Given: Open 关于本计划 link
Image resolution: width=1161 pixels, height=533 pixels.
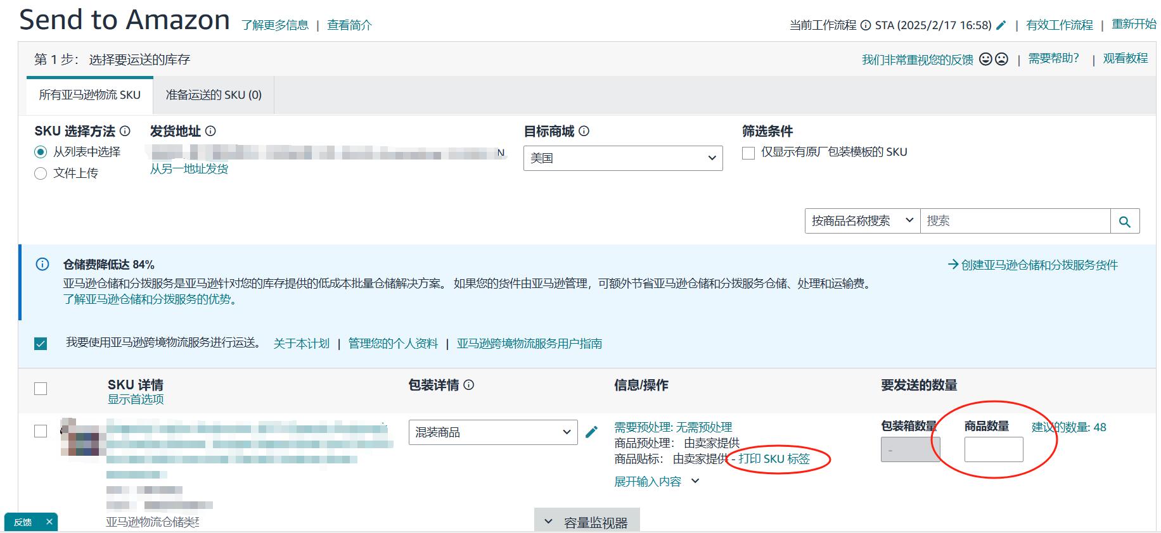Looking at the screenshot, I should click(x=302, y=344).
